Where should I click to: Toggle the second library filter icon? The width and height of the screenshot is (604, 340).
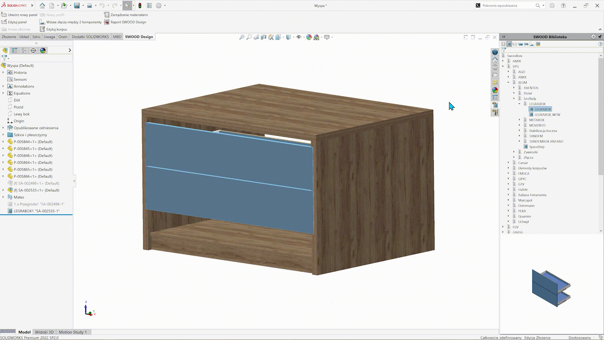click(x=509, y=44)
